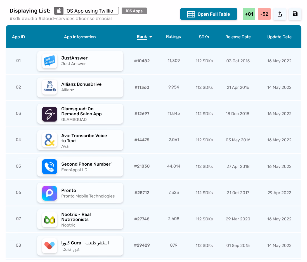Click the GLAMSQUAD developer name
The height and width of the screenshot is (262, 307).
pos(74,120)
